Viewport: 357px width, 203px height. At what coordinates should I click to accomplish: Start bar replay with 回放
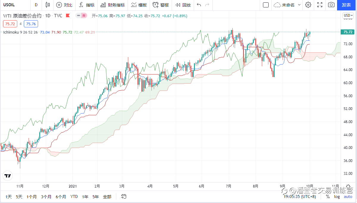pos(183,5)
